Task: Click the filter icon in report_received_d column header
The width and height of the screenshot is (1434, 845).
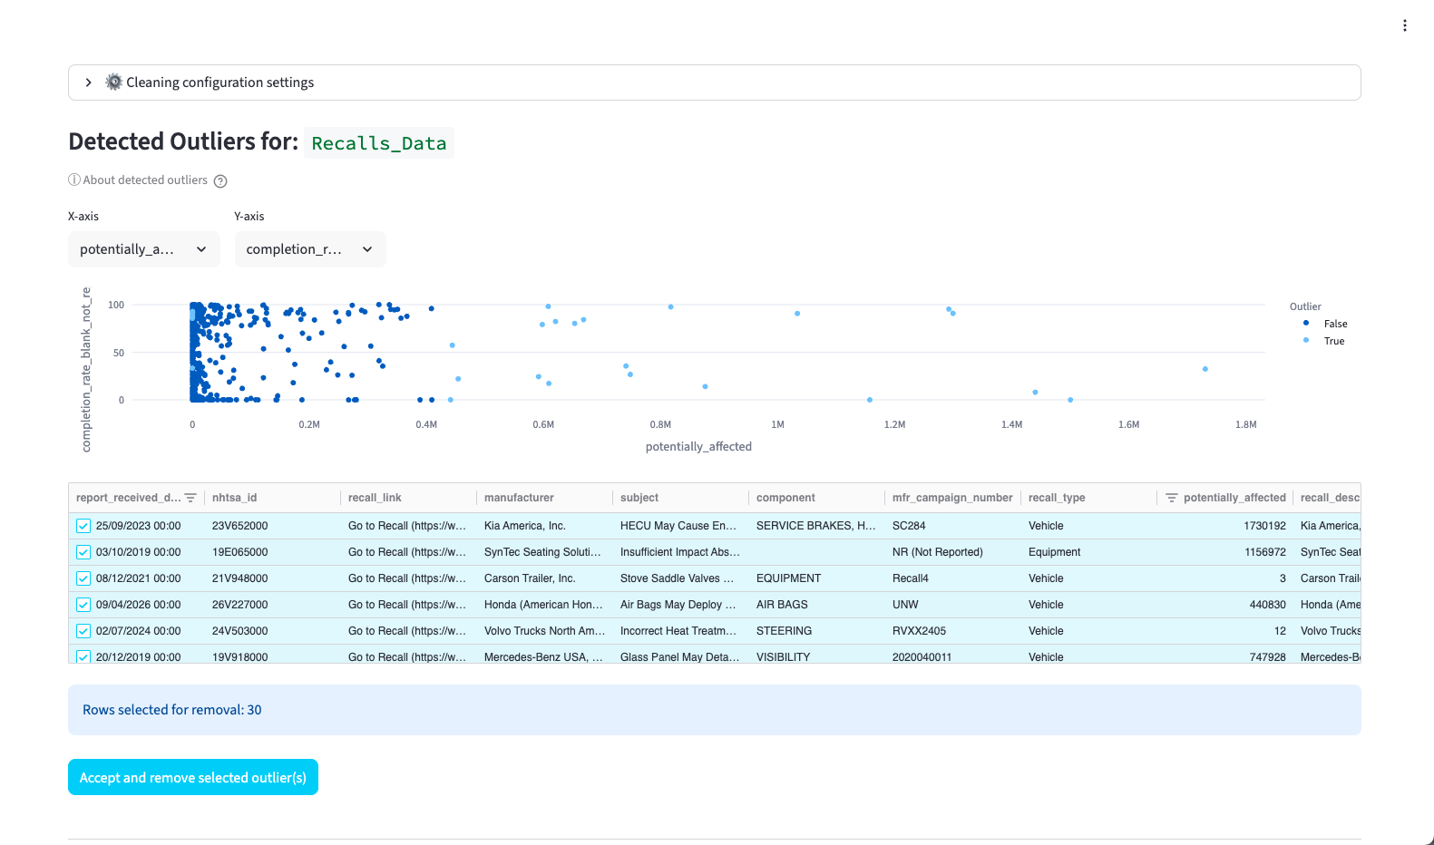Action: click(190, 498)
